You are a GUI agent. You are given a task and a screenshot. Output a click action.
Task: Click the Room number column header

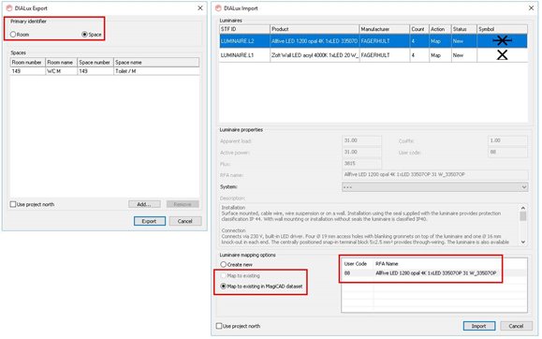tap(28, 62)
